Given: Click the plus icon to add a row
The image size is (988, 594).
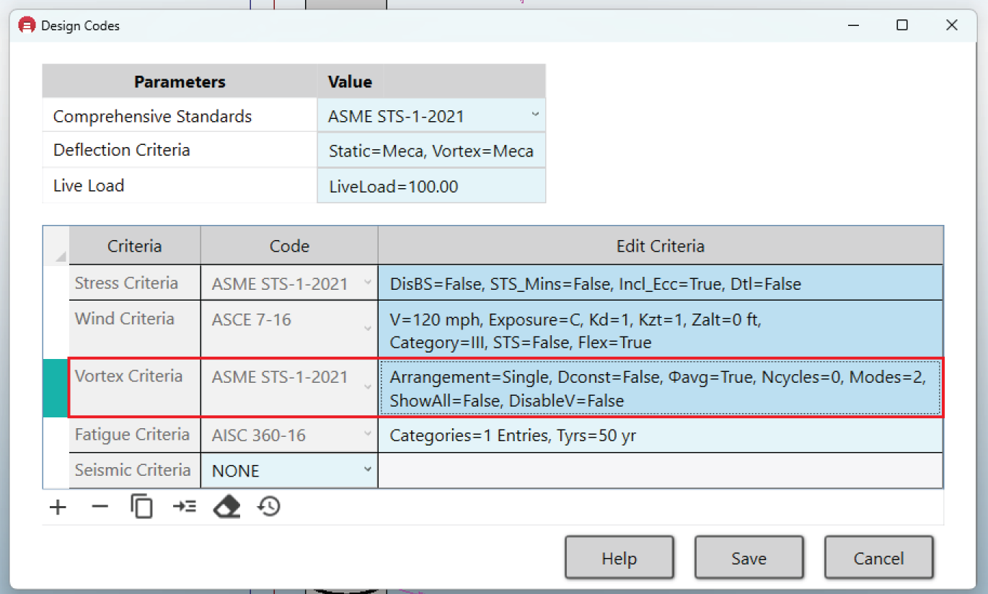Looking at the screenshot, I should click(58, 507).
